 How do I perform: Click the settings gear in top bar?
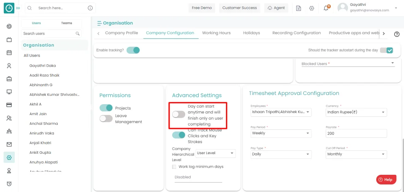coord(311,8)
